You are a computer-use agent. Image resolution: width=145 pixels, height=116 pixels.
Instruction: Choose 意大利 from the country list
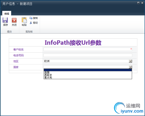pyautogui.click(x=88, y=77)
